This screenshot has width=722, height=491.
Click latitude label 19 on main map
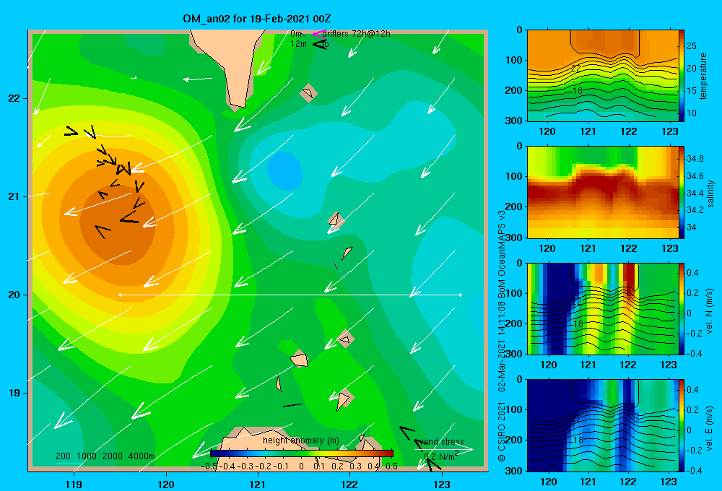click(x=14, y=393)
